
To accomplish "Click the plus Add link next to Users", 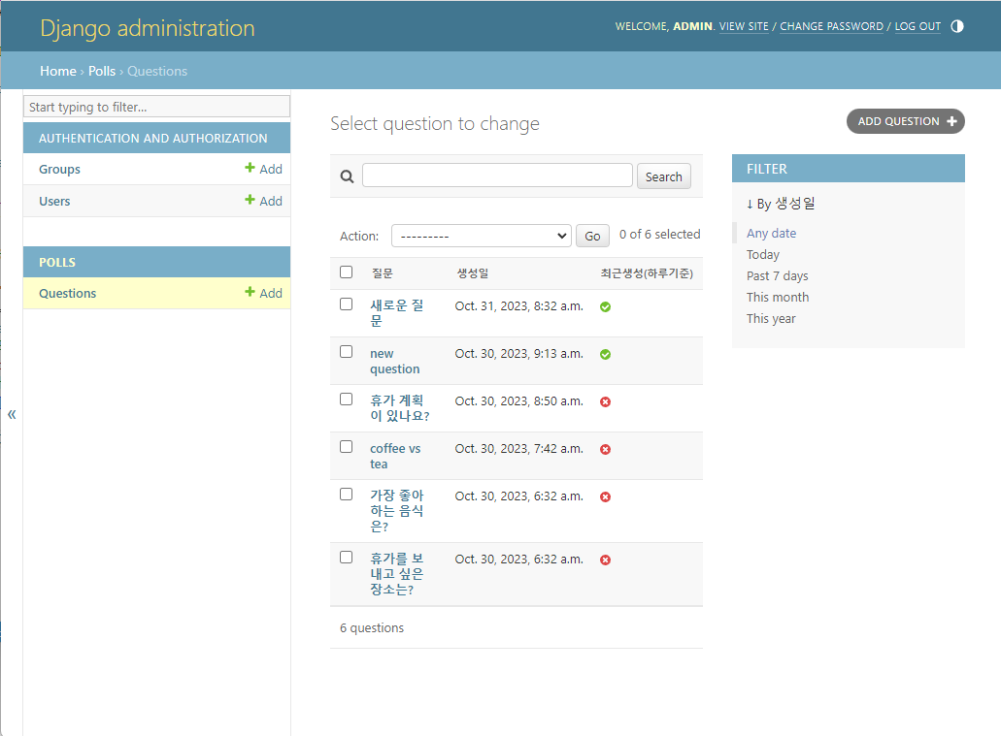I will click(x=264, y=201).
